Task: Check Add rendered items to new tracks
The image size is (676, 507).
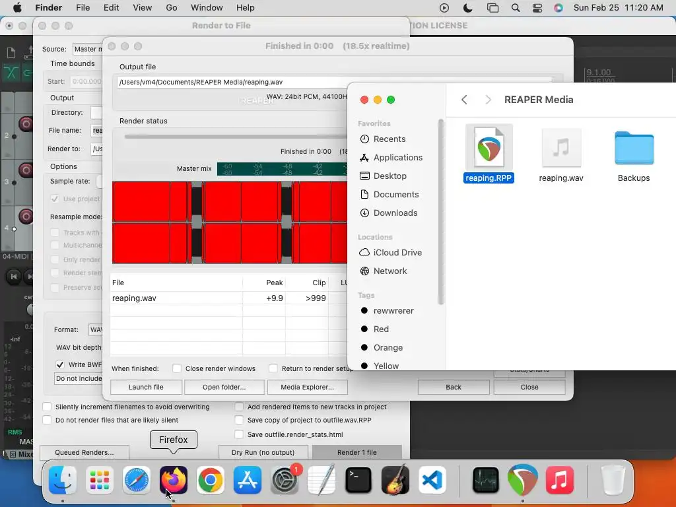Action: (239, 407)
